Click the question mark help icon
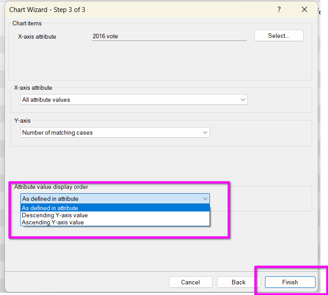The width and height of the screenshot is (328, 295). 279,9
